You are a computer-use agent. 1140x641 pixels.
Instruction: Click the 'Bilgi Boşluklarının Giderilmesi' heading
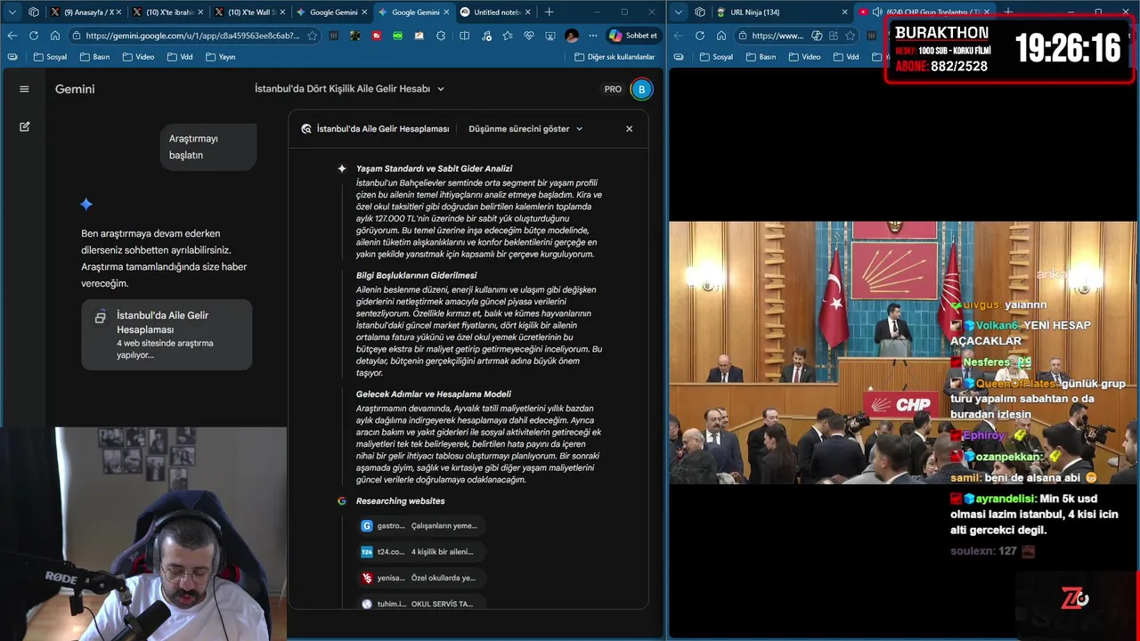416,275
